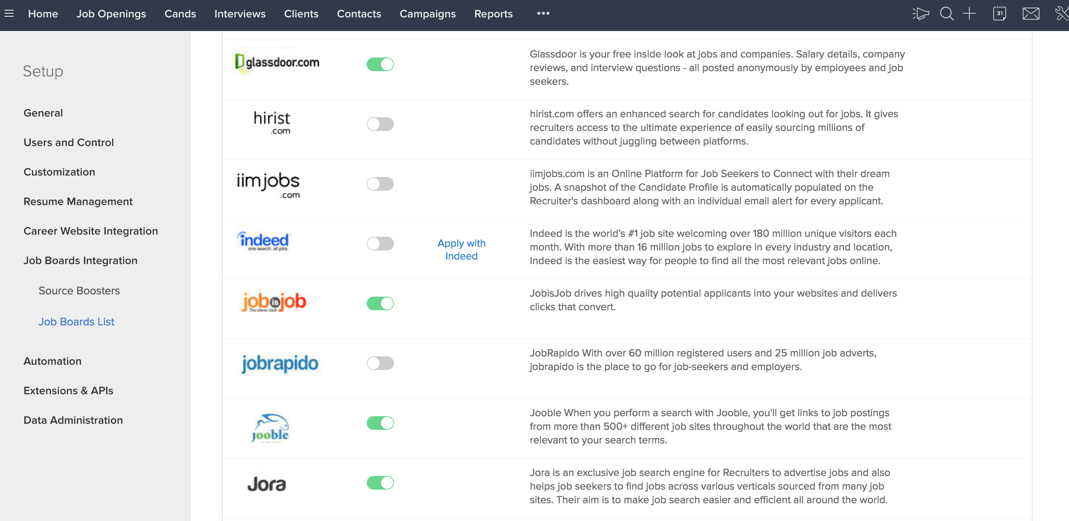
Task: Click the Jora logo
Action: coord(266,484)
